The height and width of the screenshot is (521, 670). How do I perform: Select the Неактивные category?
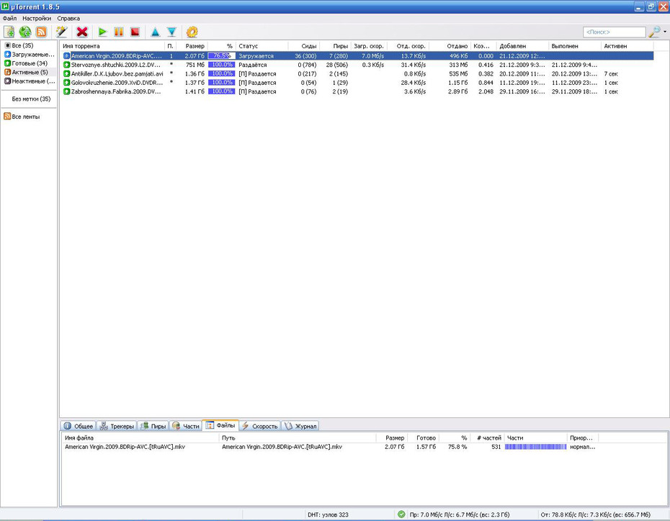(x=30, y=81)
